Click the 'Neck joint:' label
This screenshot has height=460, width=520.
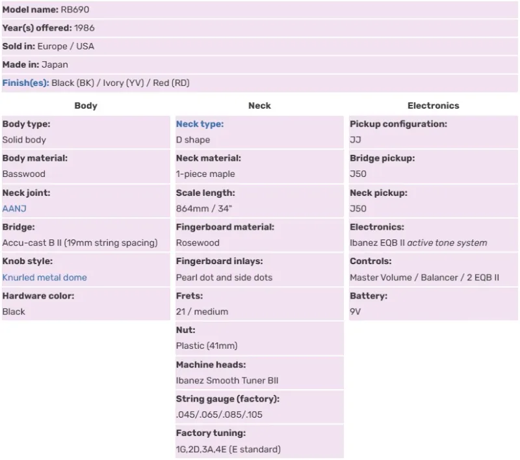[26, 193]
